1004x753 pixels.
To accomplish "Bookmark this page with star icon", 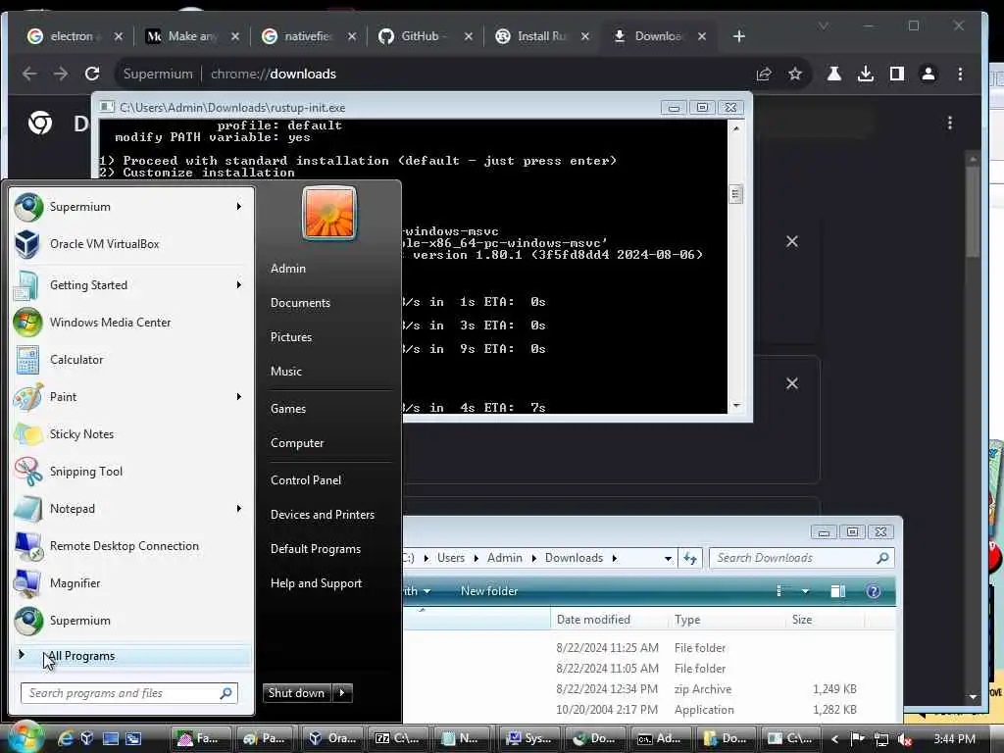I will (794, 75).
